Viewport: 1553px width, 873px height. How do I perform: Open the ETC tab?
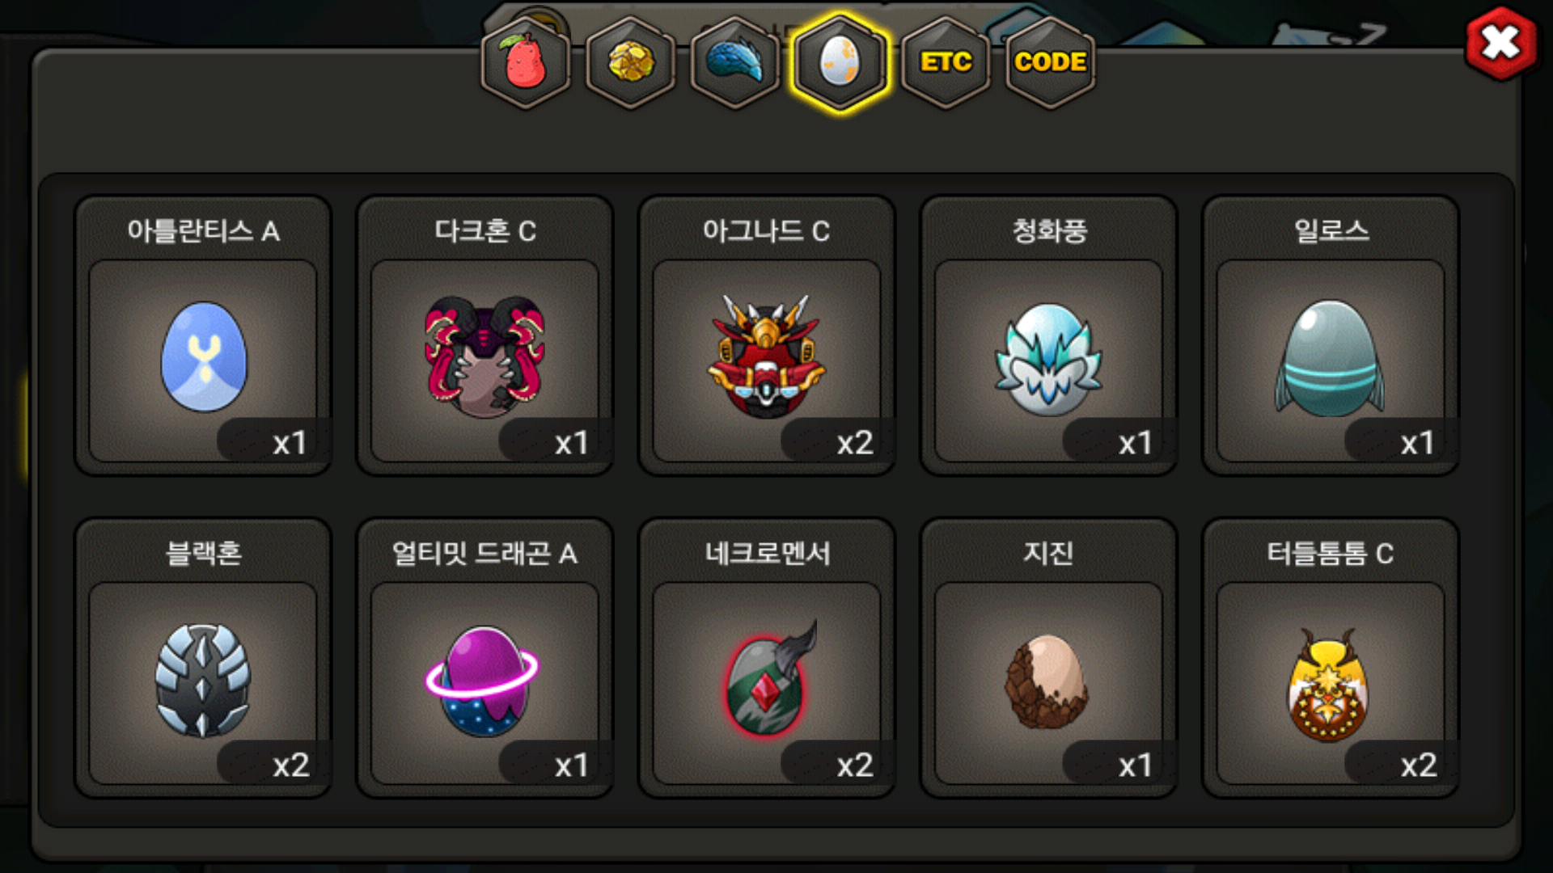(946, 62)
